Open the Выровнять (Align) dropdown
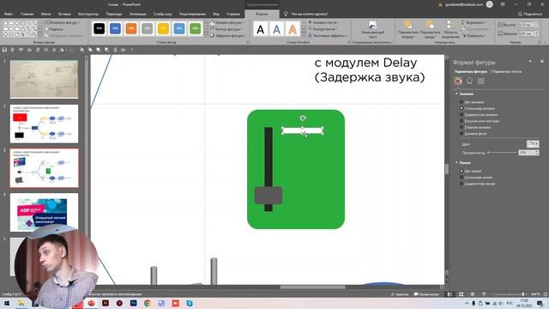Screen dimensions: 549x309 [x=474, y=22]
